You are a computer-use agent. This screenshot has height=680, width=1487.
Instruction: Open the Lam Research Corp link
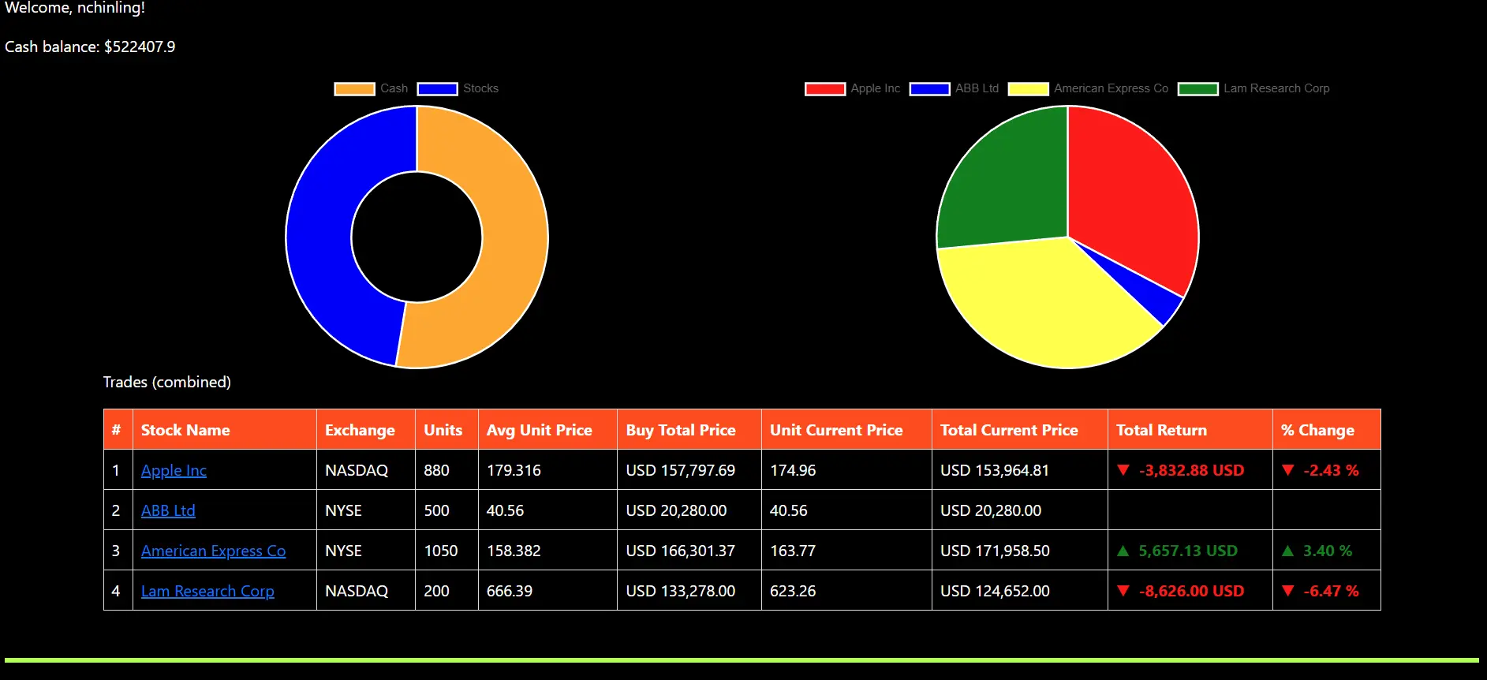click(x=207, y=591)
